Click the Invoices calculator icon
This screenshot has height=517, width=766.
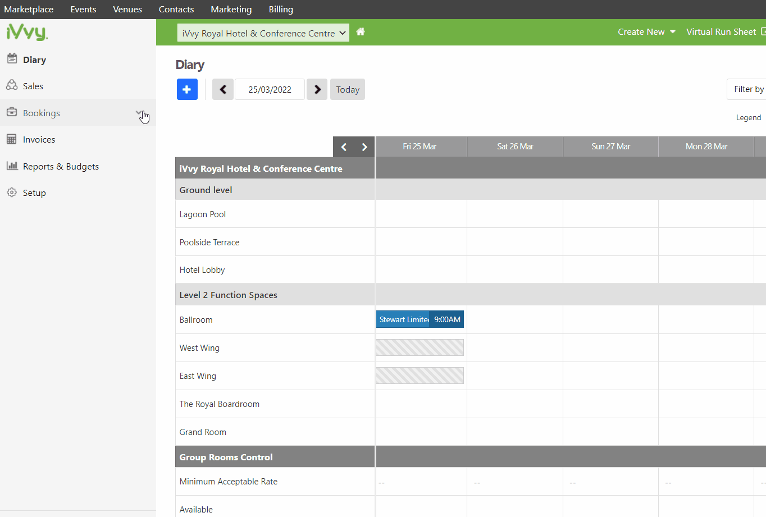(x=12, y=139)
